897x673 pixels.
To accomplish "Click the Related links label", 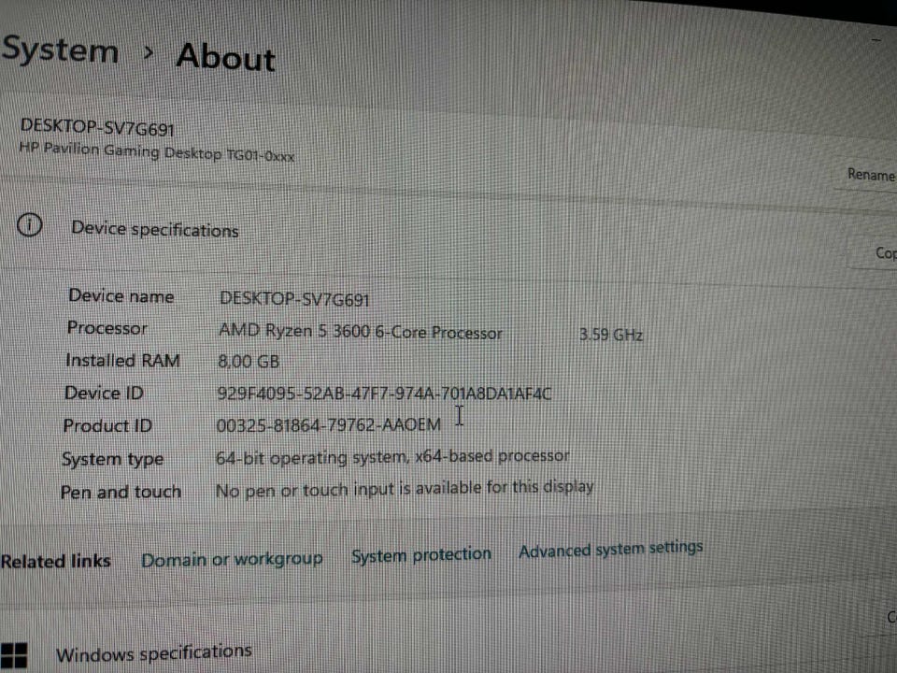I will [x=55, y=562].
